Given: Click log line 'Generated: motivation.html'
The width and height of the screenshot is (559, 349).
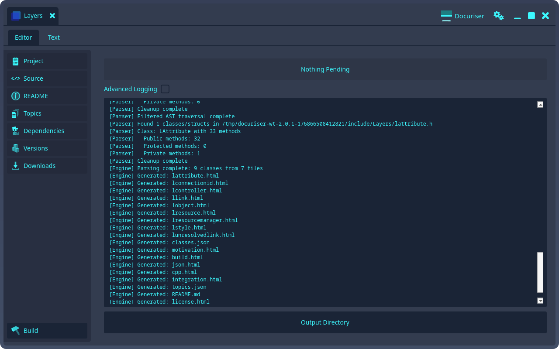Looking at the screenshot, I should click(x=164, y=250).
